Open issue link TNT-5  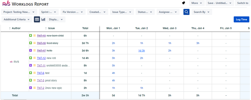(41, 80)
